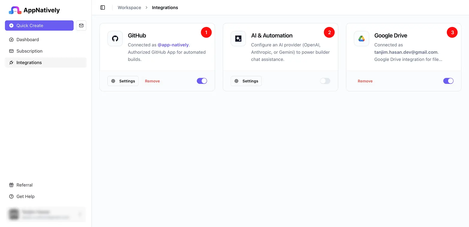469x227 pixels.
Task: Remove the Google Drive integration
Action: [x=365, y=81]
